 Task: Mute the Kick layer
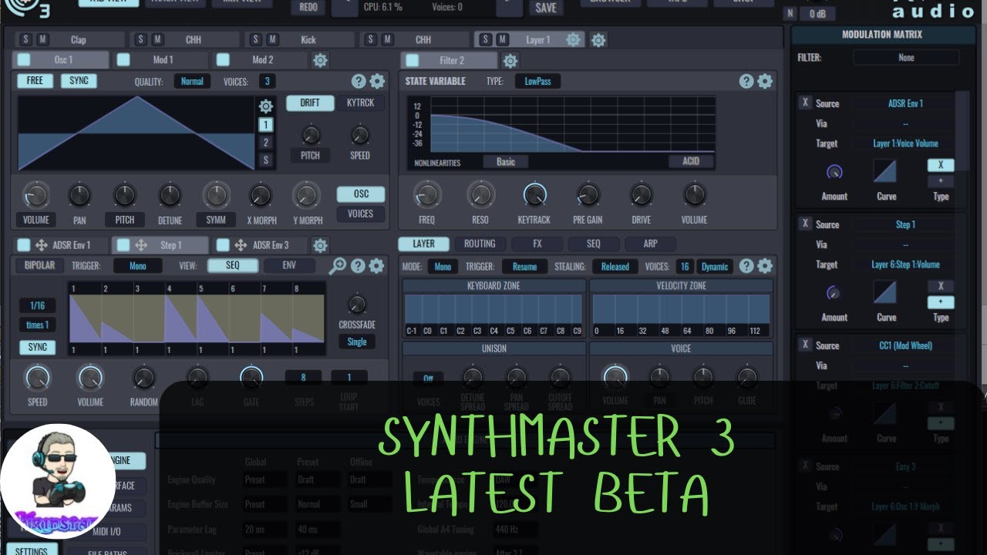(x=272, y=39)
